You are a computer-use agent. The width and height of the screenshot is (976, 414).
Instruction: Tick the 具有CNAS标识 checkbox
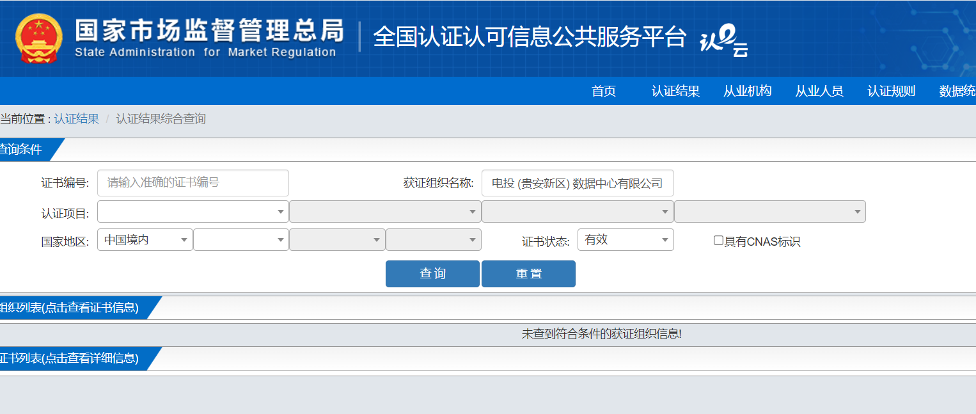718,241
